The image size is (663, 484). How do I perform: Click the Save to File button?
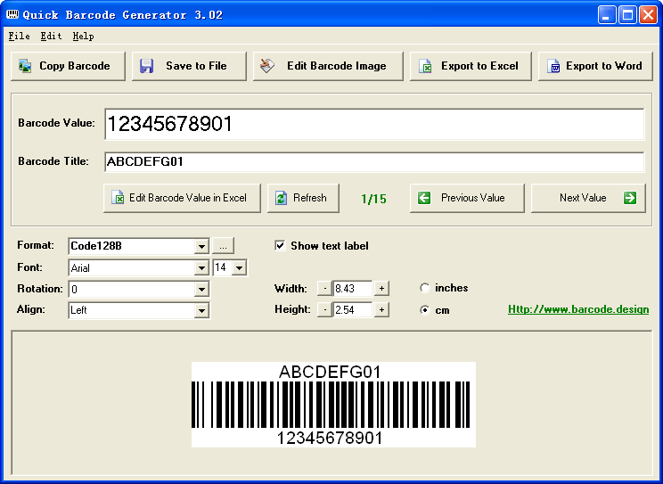point(189,66)
